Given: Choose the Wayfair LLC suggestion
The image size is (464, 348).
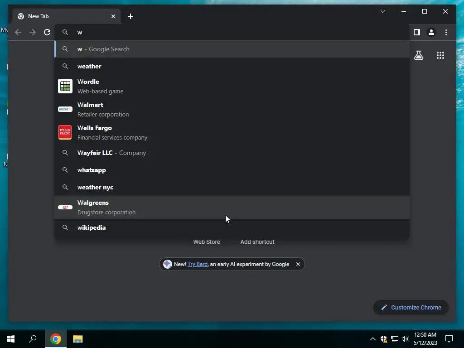Looking at the screenshot, I should (232, 153).
